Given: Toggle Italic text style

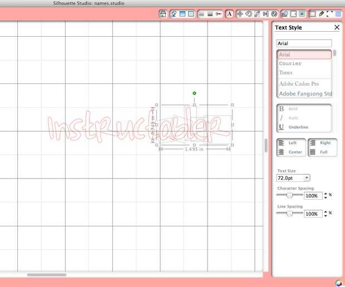Looking at the screenshot, I should pyautogui.click(x=288, y=118).
